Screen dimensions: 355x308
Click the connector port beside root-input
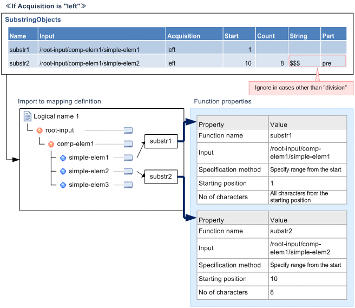click(x=128, y=130)
